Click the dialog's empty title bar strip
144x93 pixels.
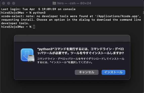tap(72, 38)
